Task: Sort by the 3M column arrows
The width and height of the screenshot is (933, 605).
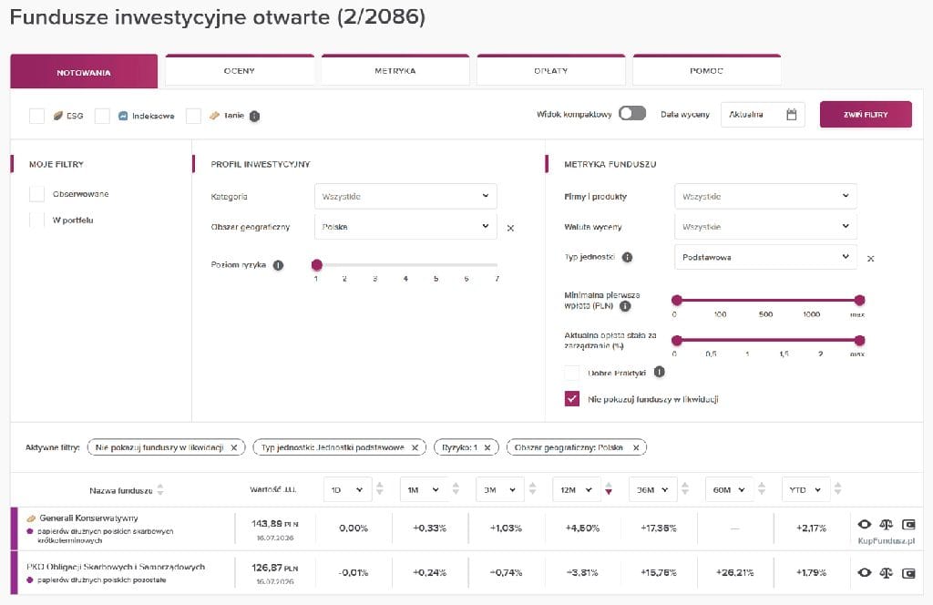Action: [x=532, y=489]
